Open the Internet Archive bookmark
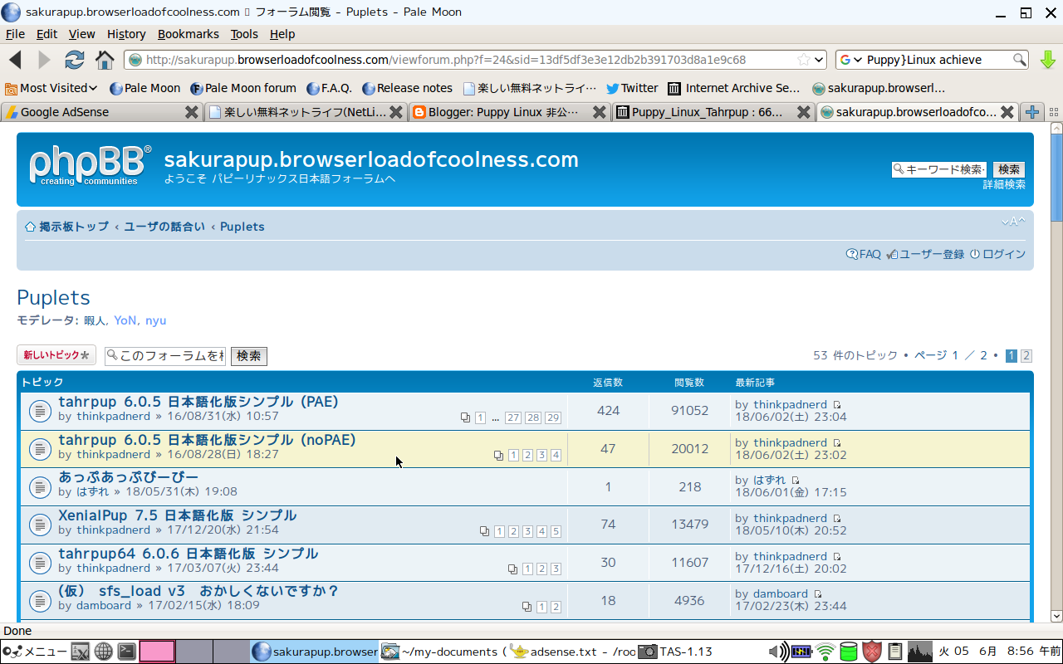The image size is (1063, 664). 734,88
